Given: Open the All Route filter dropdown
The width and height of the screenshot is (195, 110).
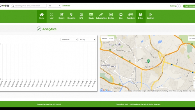Looking at the screenshot, I should [69, 39].
